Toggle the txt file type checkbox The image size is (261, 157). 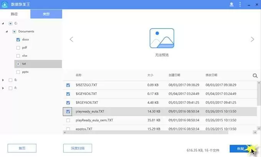(x=18, y=64)
